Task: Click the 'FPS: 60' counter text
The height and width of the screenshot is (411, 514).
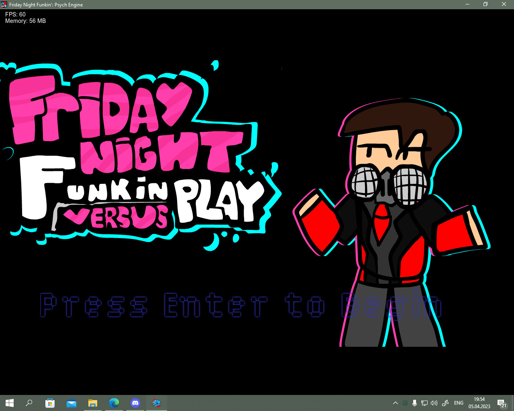Action: click(15, 14)
